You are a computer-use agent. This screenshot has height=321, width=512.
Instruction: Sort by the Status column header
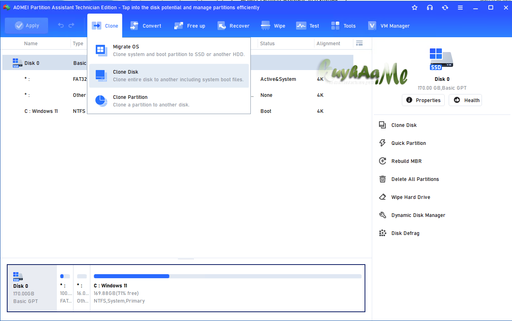point(267,43)
